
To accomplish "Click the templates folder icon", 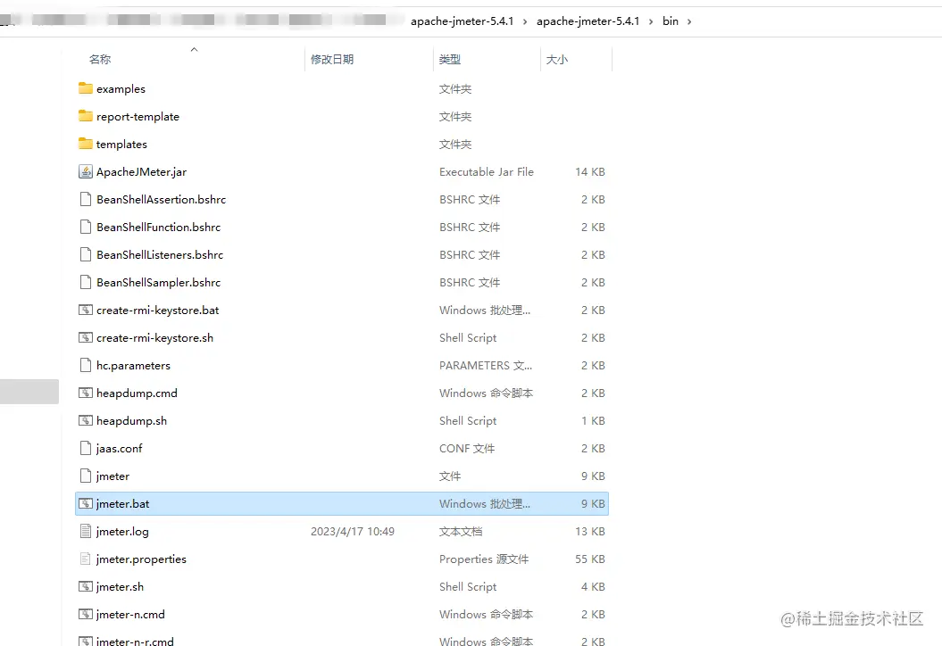I will [86, 144].
